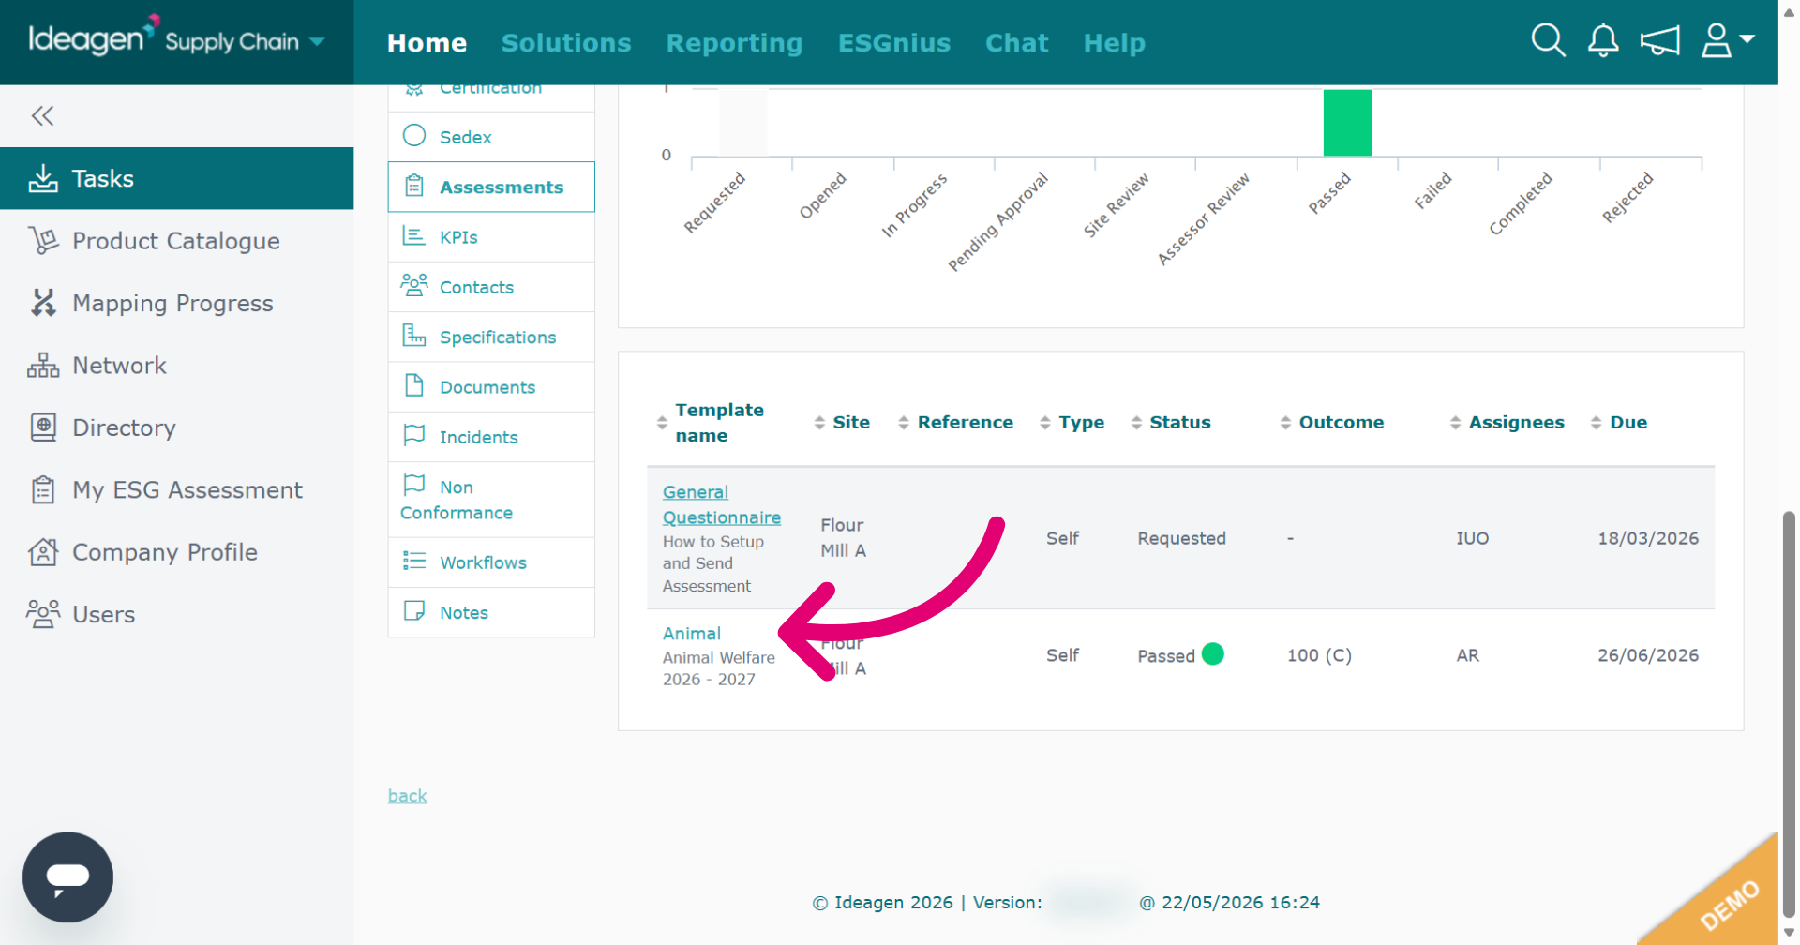Viewport: 1800px width, 945px height.
Task: Click the Company Profile building icon
Action: tap(43, 552)
